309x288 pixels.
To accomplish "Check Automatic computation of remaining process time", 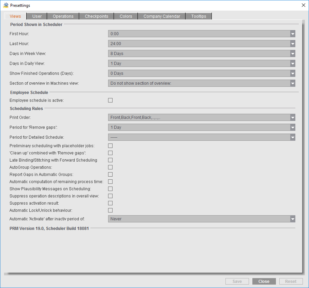I will [111, 182].
